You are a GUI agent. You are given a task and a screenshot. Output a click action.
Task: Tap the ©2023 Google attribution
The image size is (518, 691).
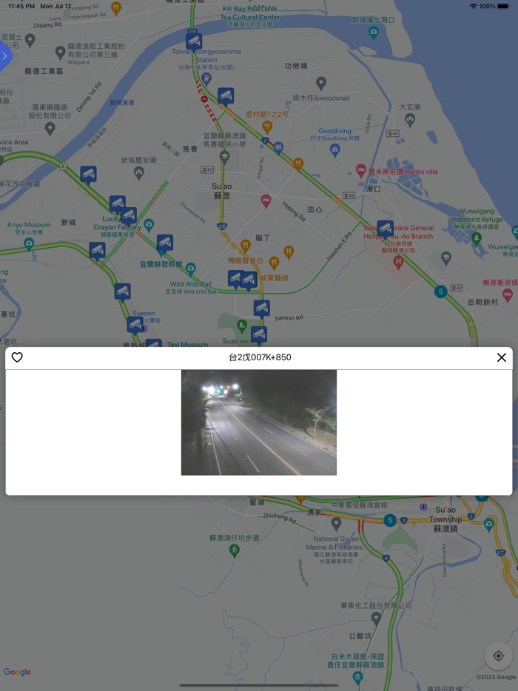496,678
